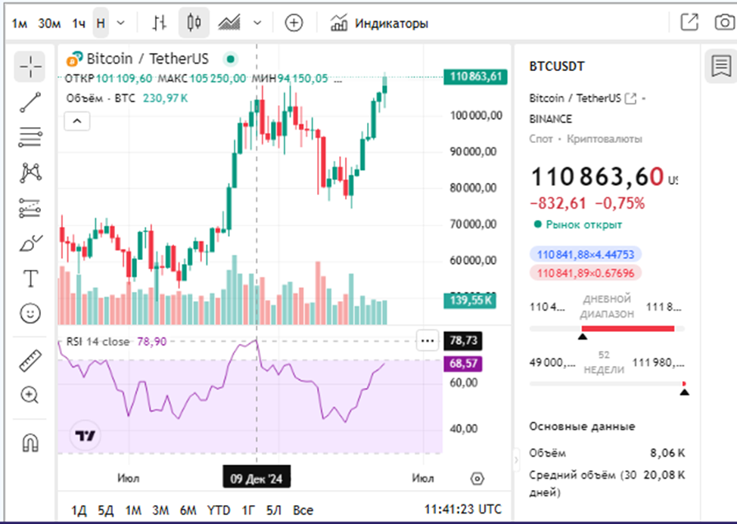Toggle the zoom-in magnifier tool
737x524 pixels.
click(x=29, y=394)
